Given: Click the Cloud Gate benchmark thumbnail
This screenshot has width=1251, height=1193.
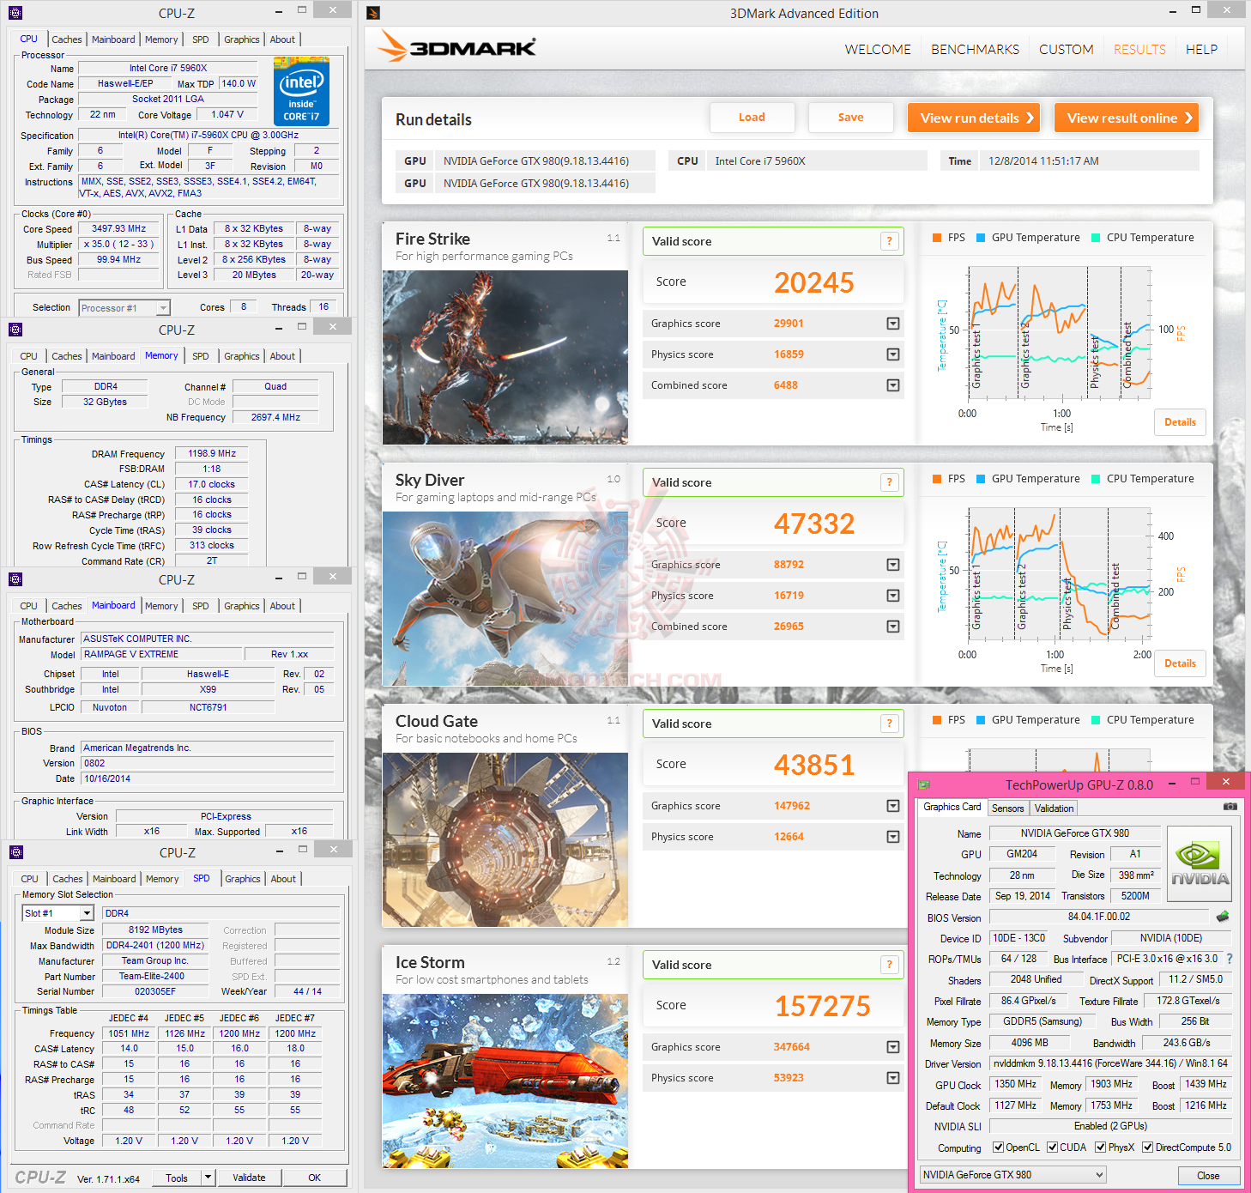Looking at the screenshot, I should click(505, 839).
